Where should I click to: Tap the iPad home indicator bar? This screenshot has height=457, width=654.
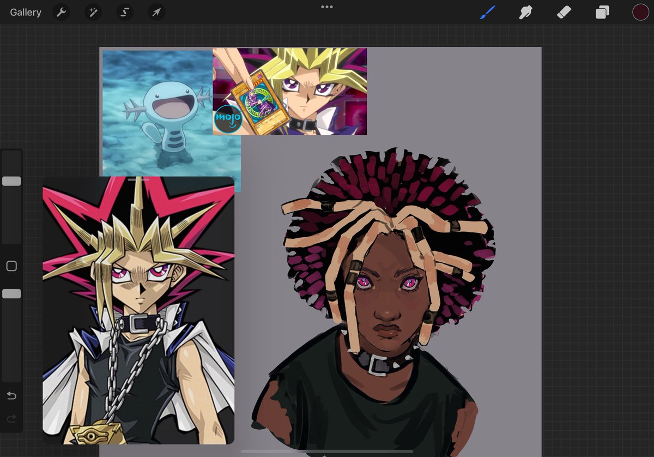coord(327,452)
